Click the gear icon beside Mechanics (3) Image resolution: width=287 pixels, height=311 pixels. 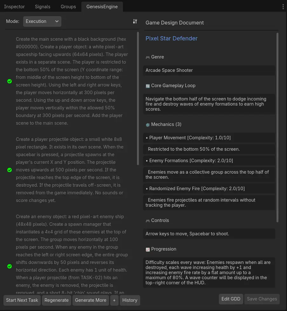(x=147, y=125)
